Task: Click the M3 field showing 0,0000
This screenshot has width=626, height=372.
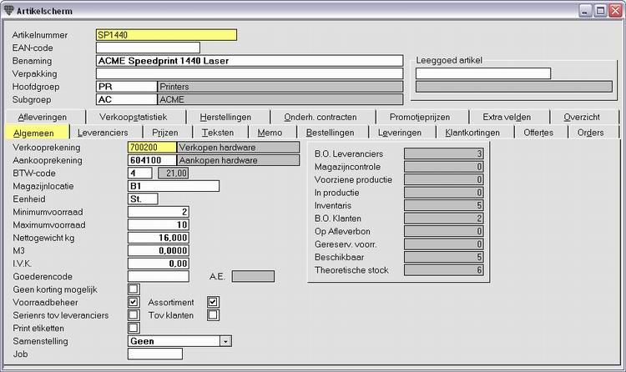Action: pyautogui.click(x=159, y=251)
